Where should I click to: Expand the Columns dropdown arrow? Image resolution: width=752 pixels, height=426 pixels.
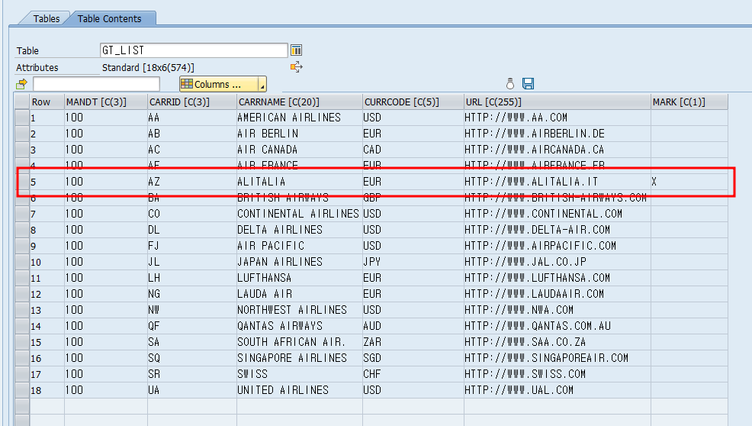point(262,85)
